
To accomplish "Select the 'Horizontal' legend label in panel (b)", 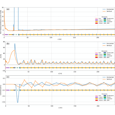I will click(110, 43).
